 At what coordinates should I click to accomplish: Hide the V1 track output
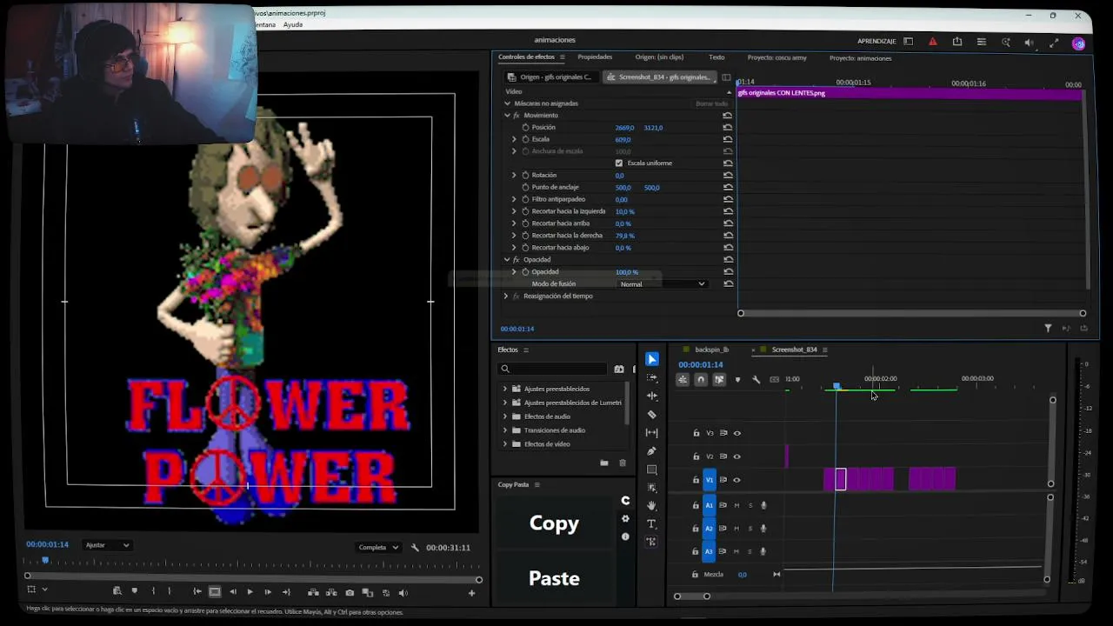(x=737, y=480)
